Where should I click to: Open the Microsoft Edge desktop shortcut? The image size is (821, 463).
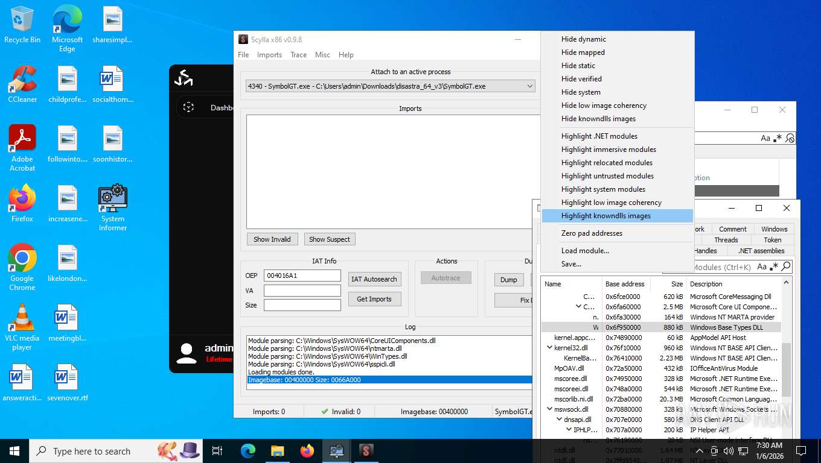(67, 28)
